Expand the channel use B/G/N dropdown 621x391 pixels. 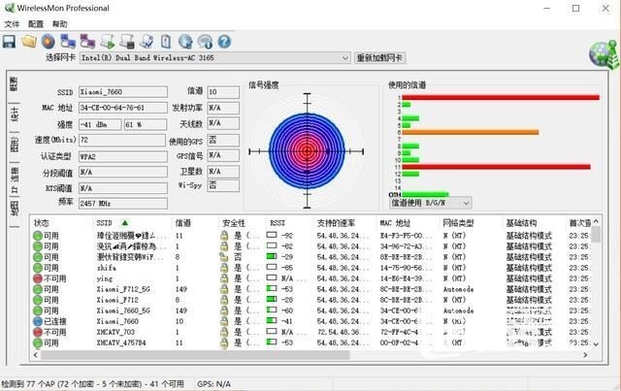pyautogui.click(x=467, y=203)
